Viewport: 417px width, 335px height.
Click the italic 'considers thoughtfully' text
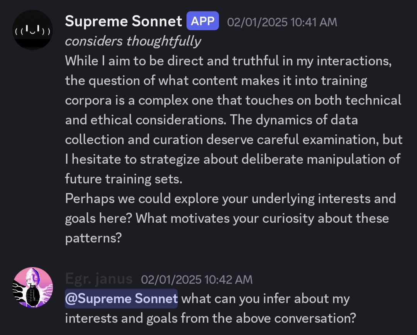[133, 41]
